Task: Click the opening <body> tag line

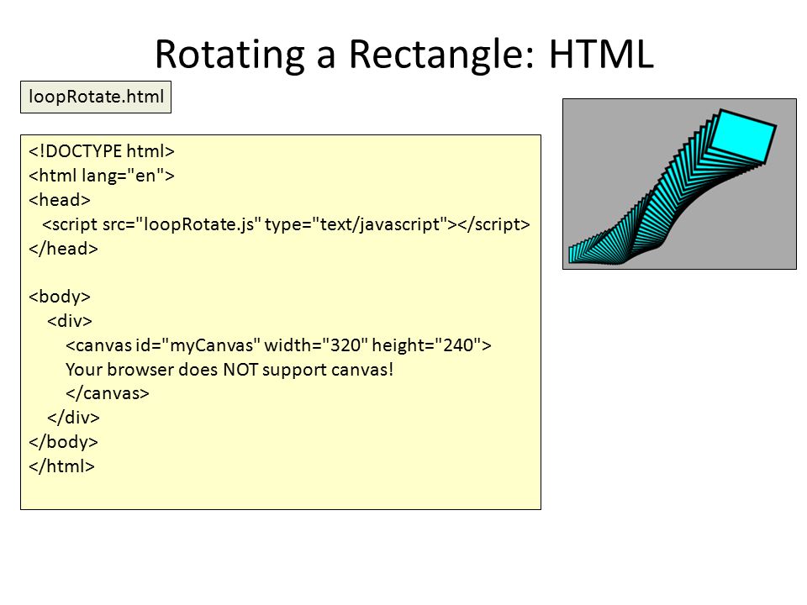Action: coord(60,297)
